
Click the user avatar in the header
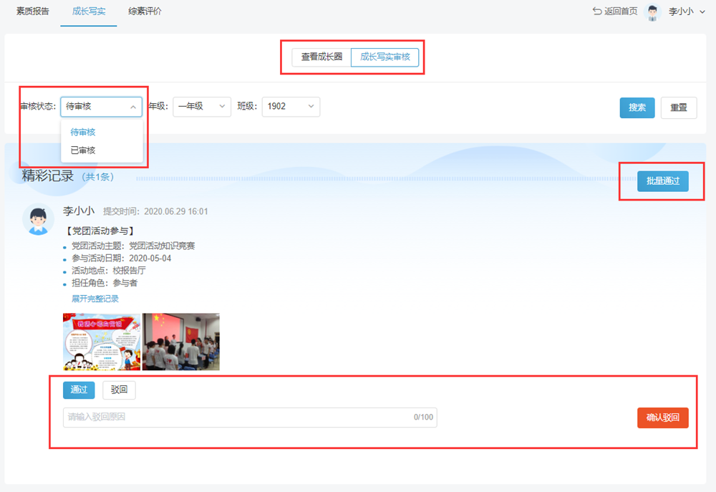[x=652, y=12]
